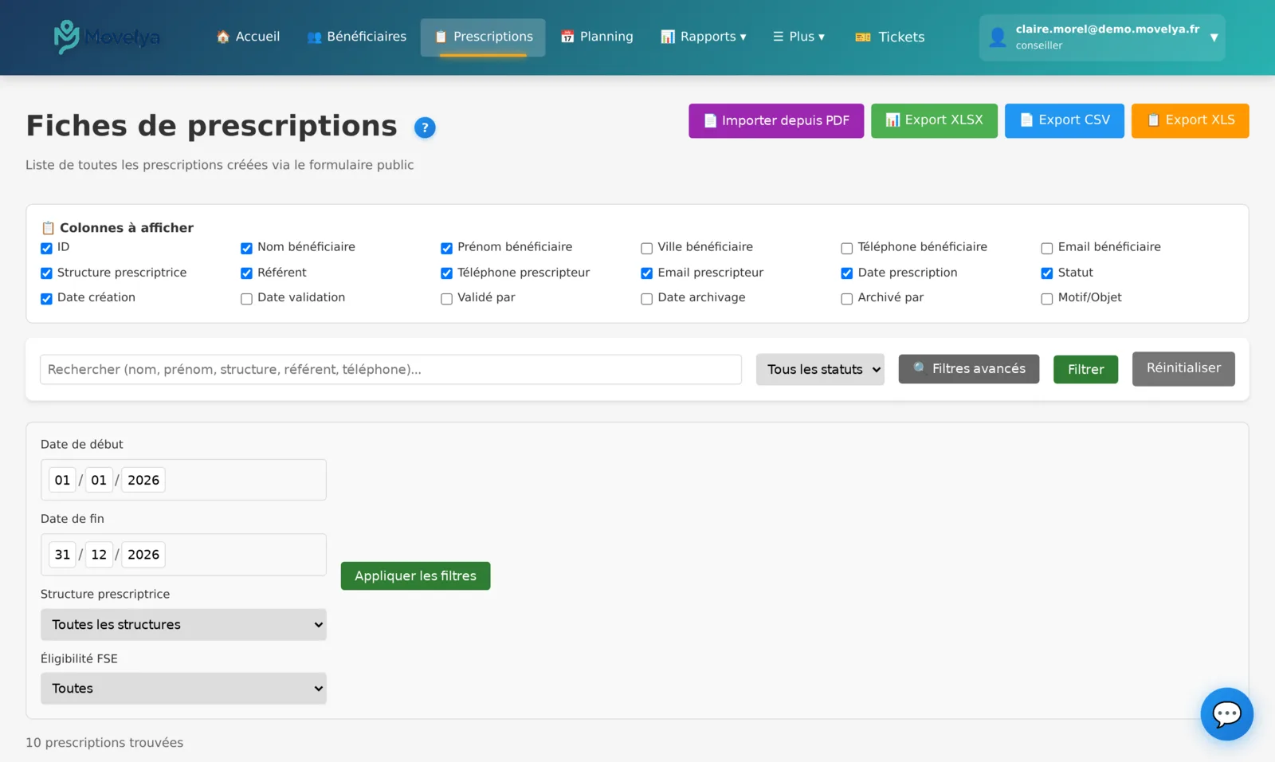This screenshot has height=762, width=1275.
Task: Enable Motif/Objet column
Action: (1046, 298)
